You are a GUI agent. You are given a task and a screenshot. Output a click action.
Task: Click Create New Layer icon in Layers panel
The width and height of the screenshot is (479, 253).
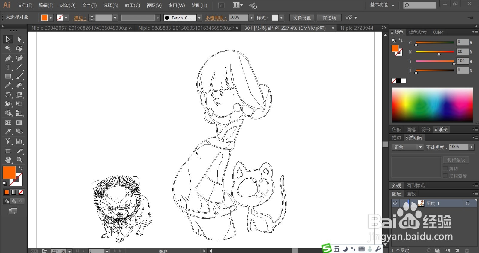coord(457,250)
